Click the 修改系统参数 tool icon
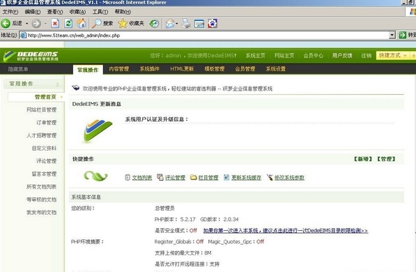 [270, 177]
